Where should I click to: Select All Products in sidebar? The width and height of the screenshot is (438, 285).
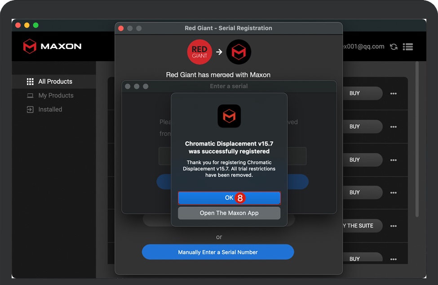pyautogui.click(x=54, y=81)
